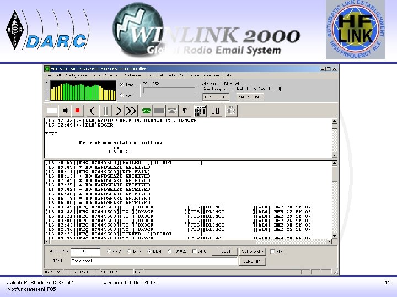Click the 'ZCZC' line in message pane
Image resolution: width=397 pixels, height=297 pixels.
tap(51, 134)
